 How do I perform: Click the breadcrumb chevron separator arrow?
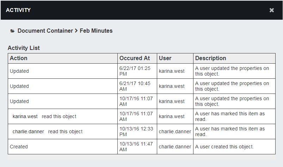tap(76, 31)
